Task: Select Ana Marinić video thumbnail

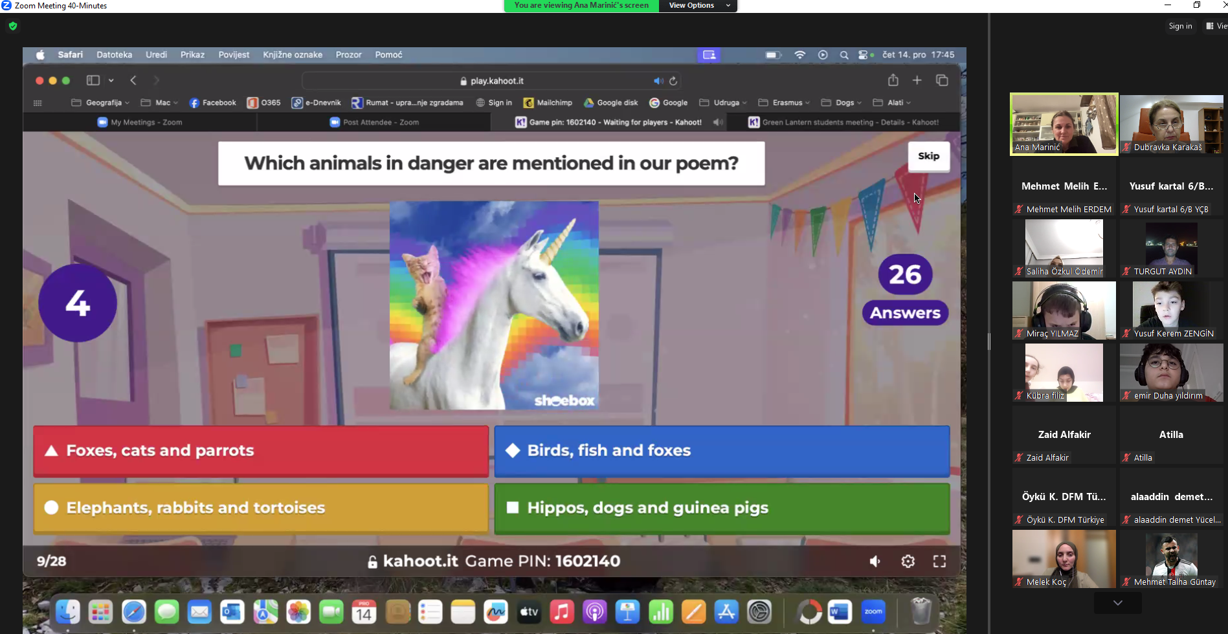Action: pos(1064,124)
